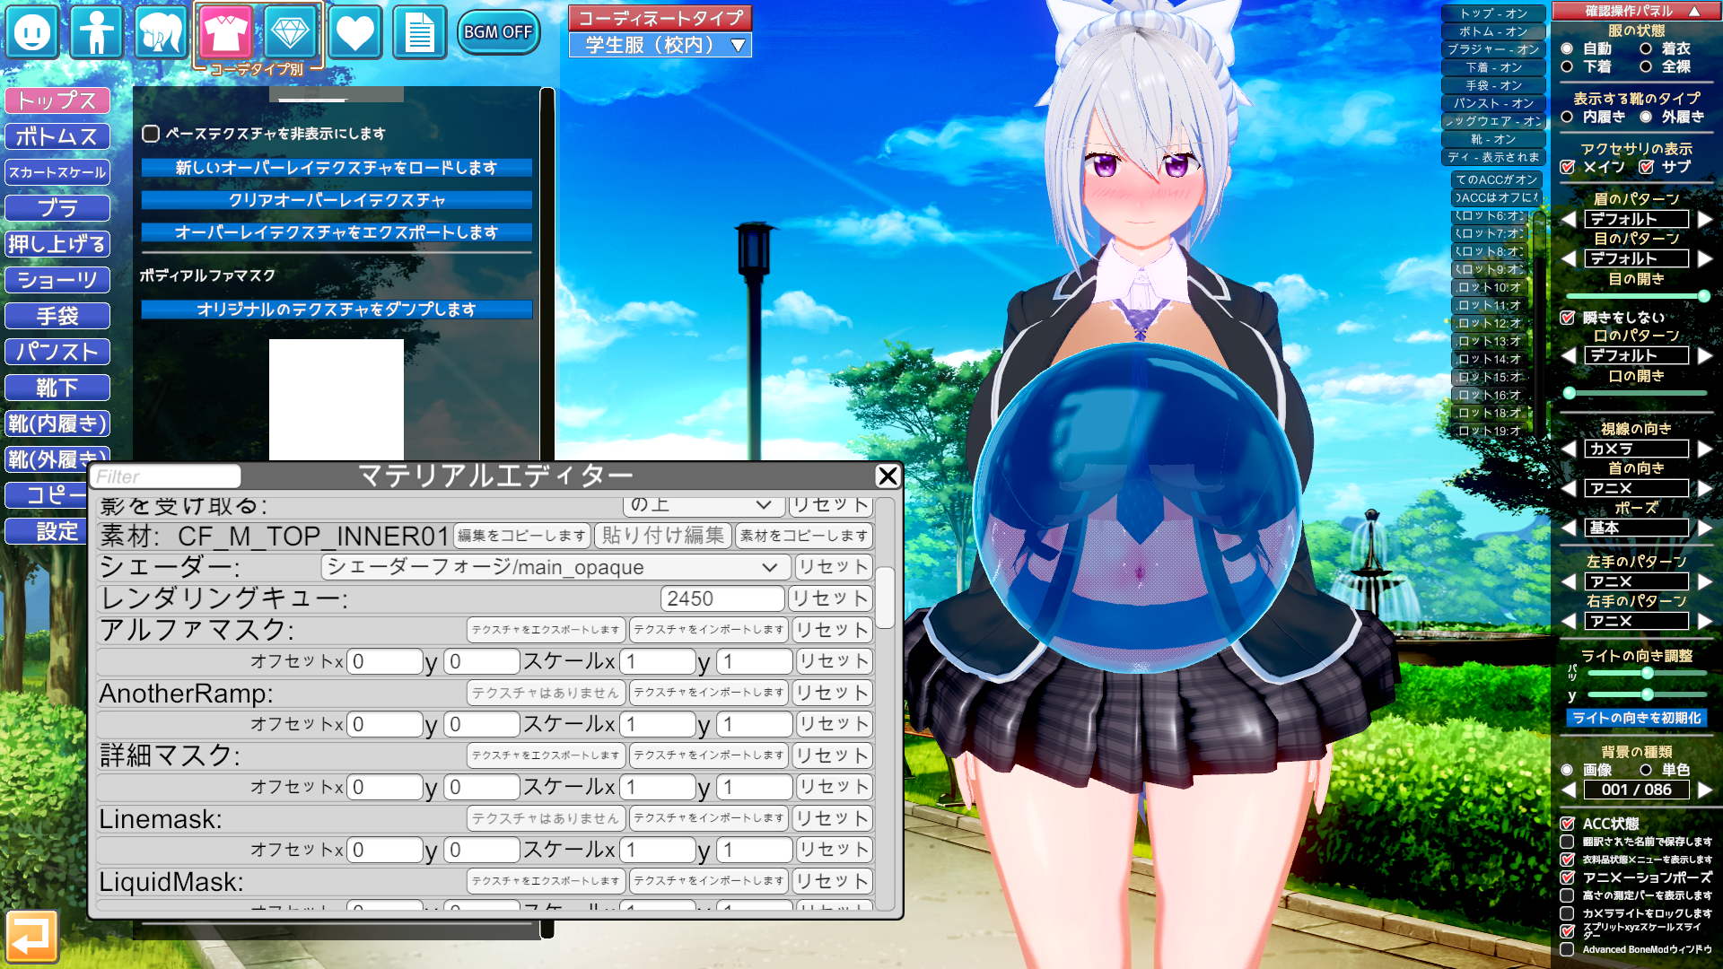Click the material editor Filter field
1723x969 pixels.
164,476
